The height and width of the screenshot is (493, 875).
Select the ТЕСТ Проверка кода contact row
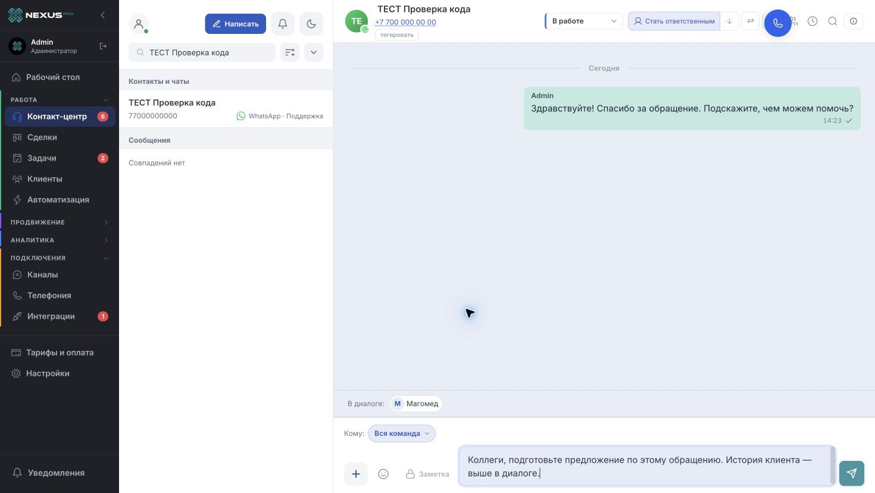[x=226, y=109]
